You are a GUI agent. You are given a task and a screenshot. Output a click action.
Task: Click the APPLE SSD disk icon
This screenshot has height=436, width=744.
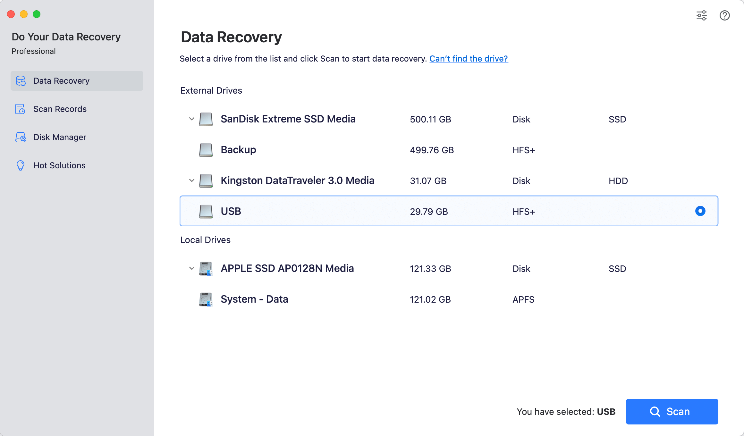click(x=206, y=269)
